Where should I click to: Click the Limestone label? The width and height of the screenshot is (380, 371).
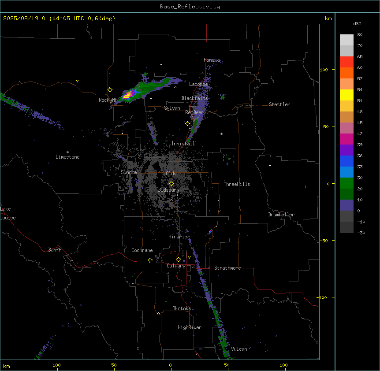pos(67,157)
